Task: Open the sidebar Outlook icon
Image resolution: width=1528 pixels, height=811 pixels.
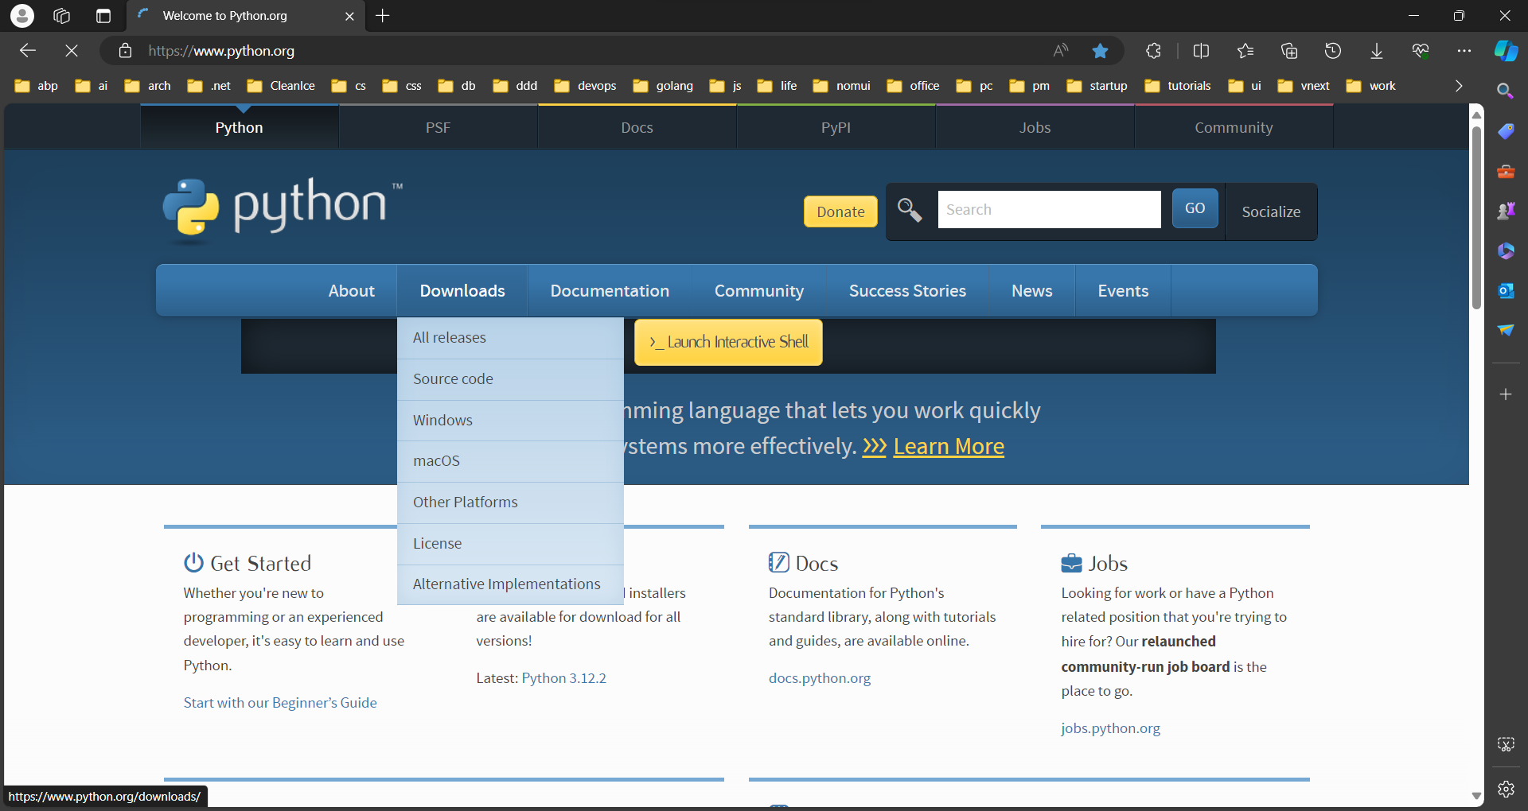Action: [x=1506, y=290]
